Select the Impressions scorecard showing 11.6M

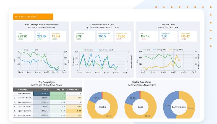[57, 36]
